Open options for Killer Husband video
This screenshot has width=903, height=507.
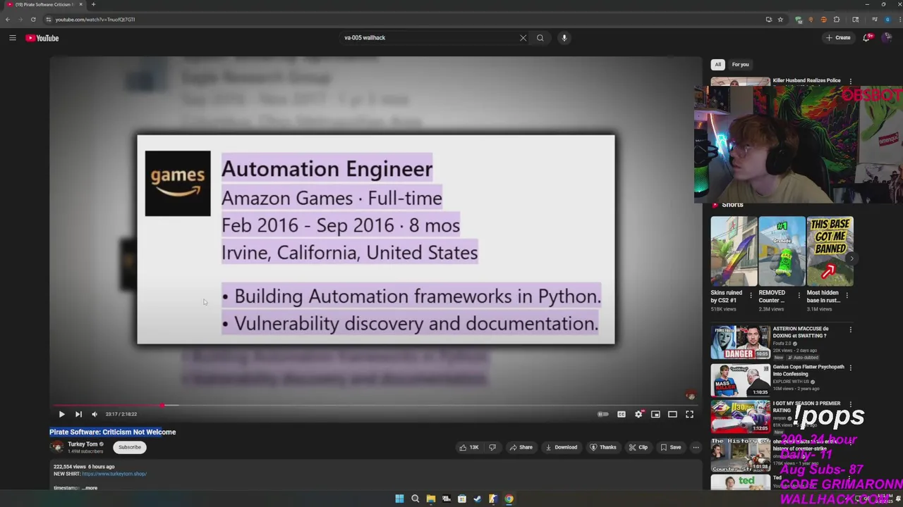pyautogui.click(x=850, y=82)
